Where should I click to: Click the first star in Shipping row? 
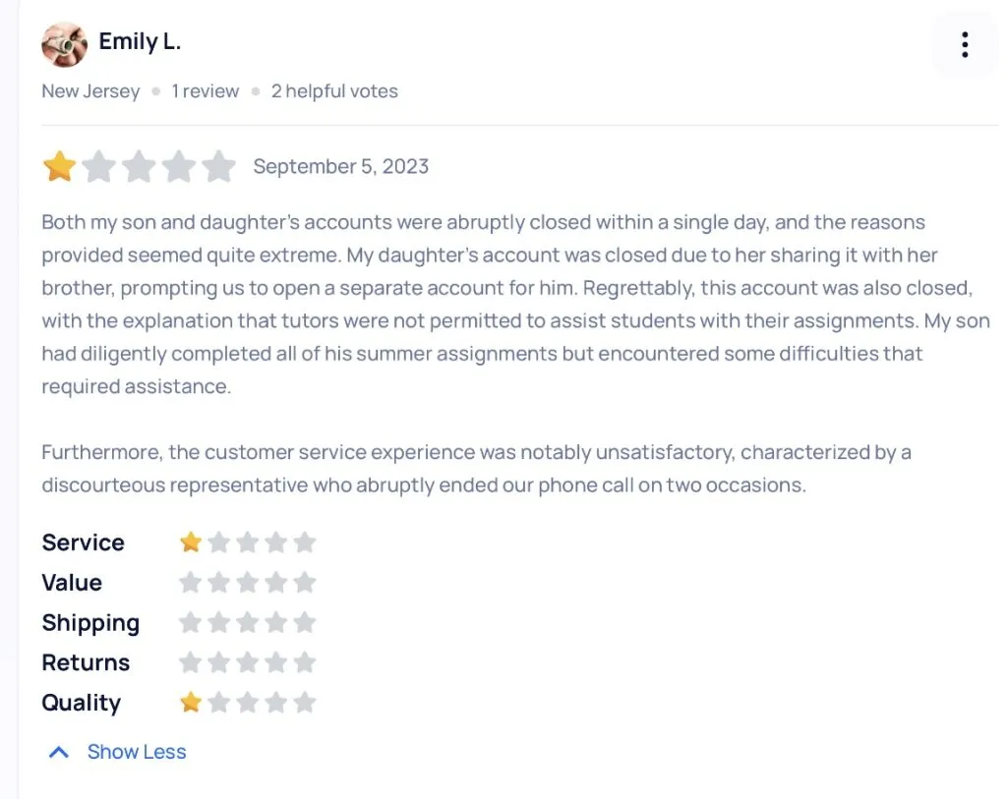pyautogui.click(x=191, y=623)
